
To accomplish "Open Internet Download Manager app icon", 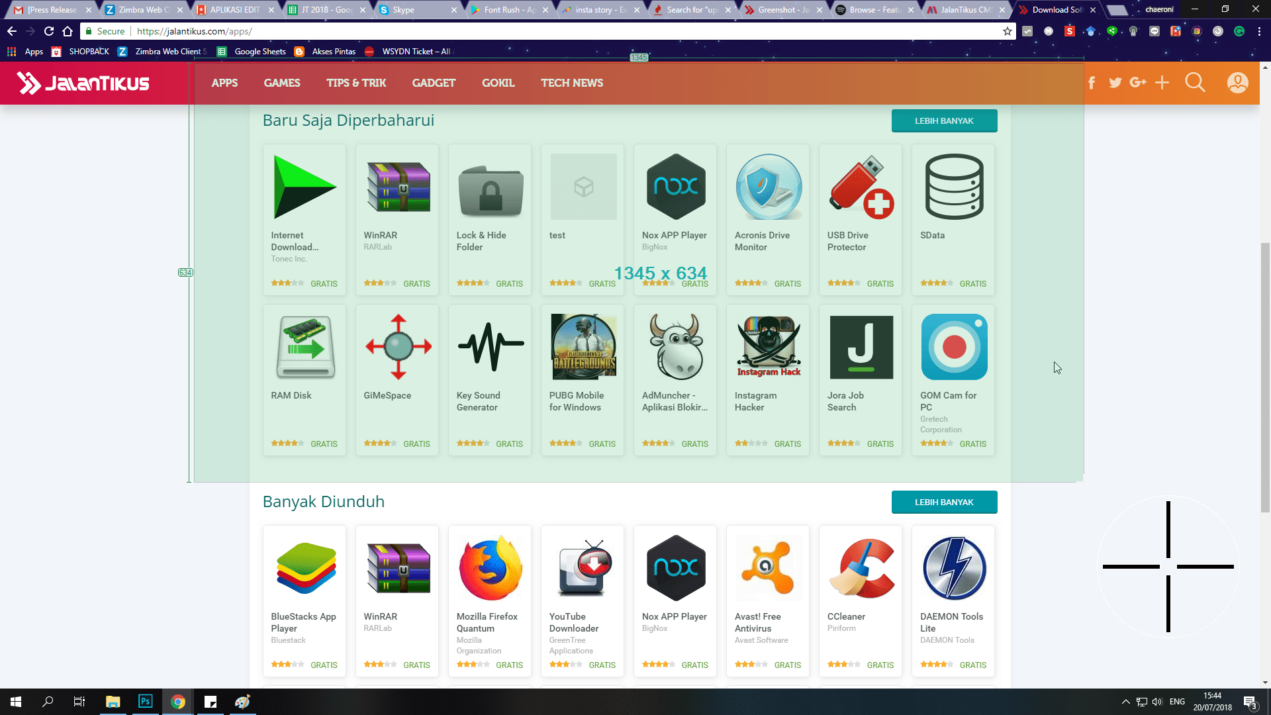I will coord(305,187).
